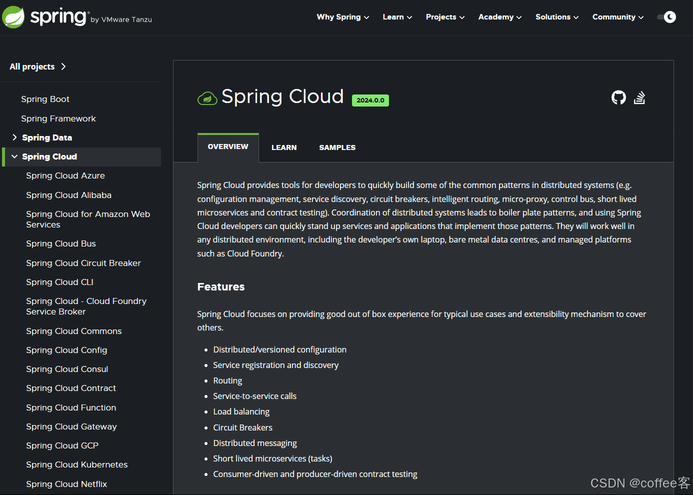Click 'Load balancing' bullet item
This screenshot has width=693, height=495.
241,411
